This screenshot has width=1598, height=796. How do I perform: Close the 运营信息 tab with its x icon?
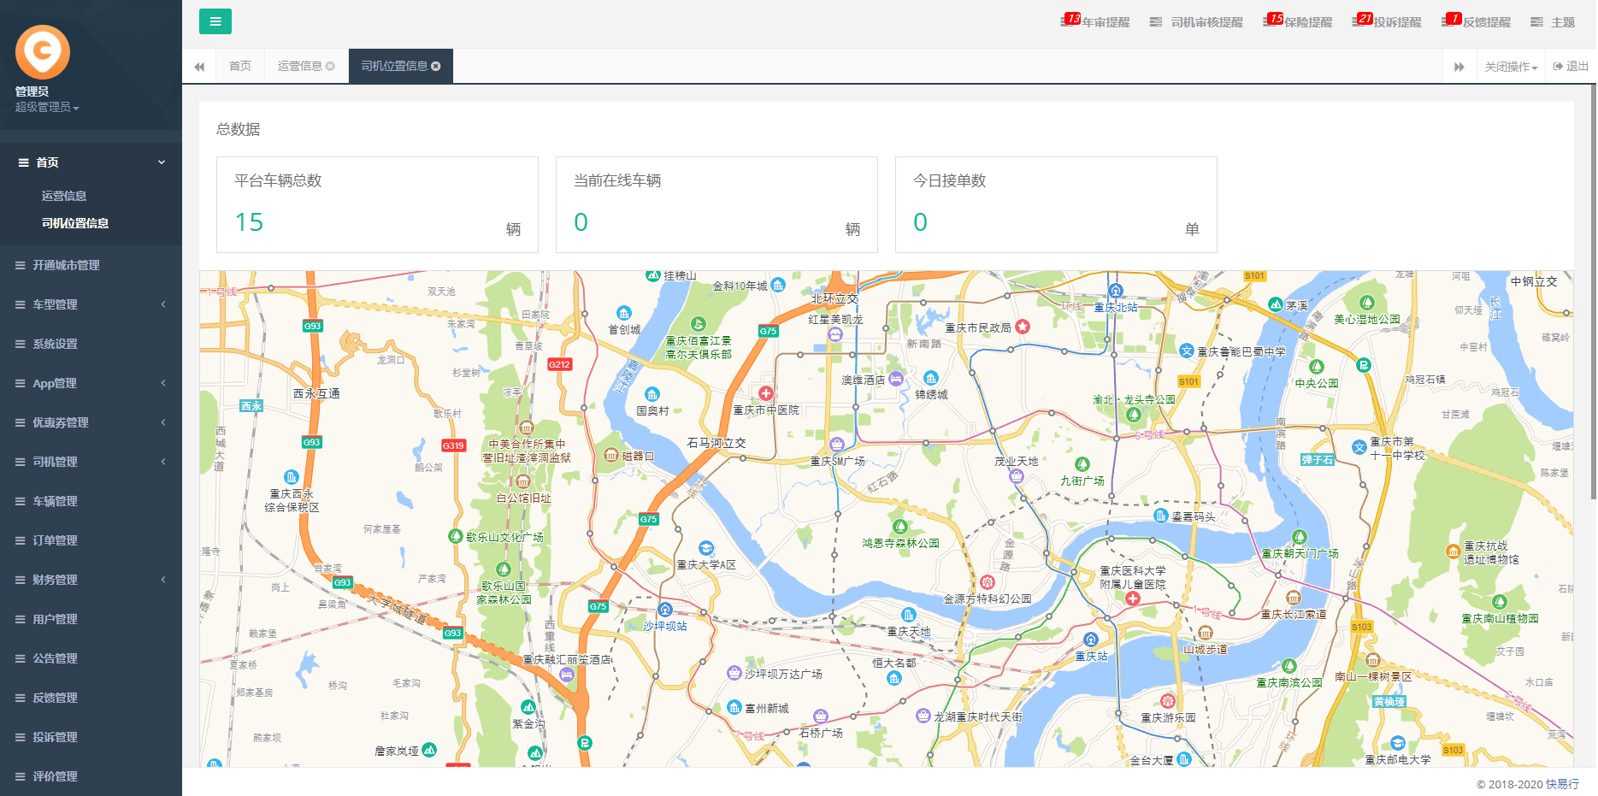330,66
